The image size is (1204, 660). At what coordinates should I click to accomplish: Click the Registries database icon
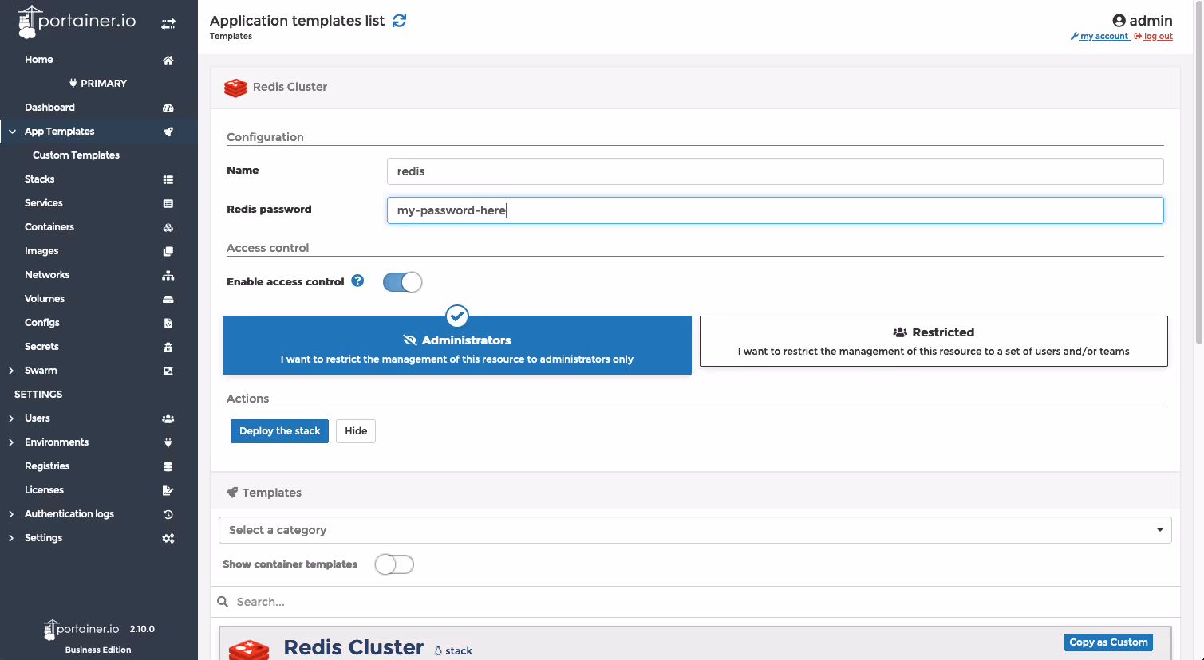pyautogui.click(x=168, y=466)
